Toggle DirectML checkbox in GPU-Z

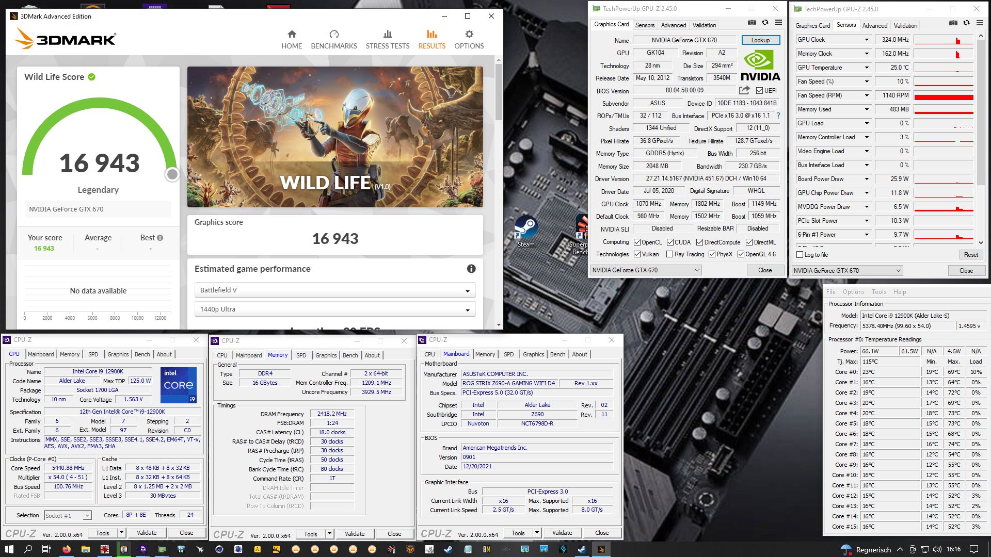pos(749,242)
